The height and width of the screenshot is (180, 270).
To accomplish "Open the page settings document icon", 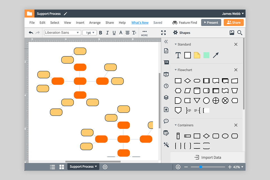I will coord(166,51).
